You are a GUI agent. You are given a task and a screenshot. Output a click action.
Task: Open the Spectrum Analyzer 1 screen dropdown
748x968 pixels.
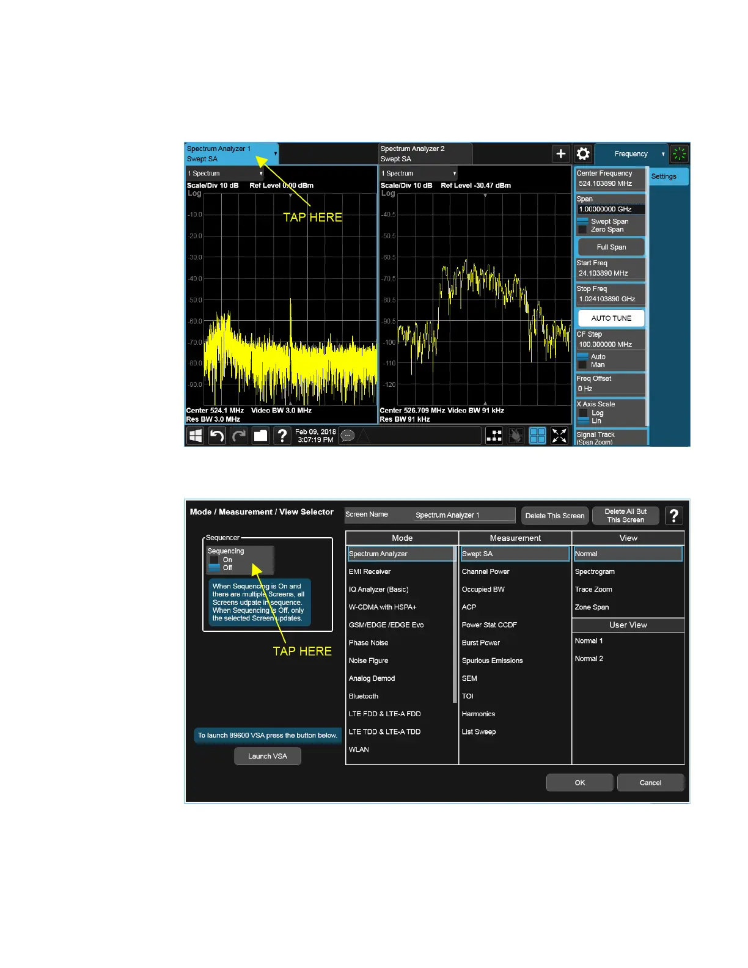tap(275, 153)
